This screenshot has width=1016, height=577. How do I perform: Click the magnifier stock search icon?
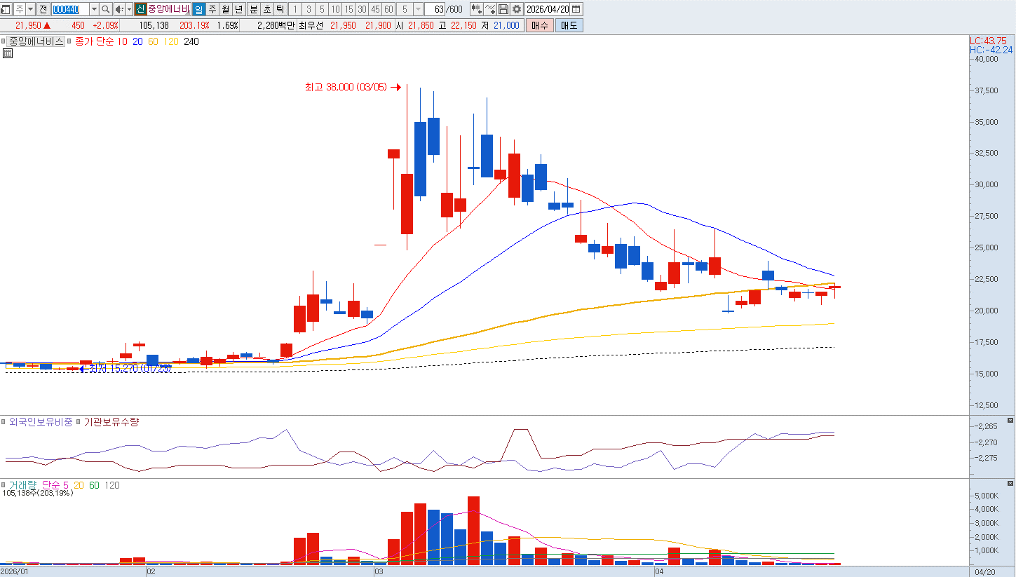point(106,9)
